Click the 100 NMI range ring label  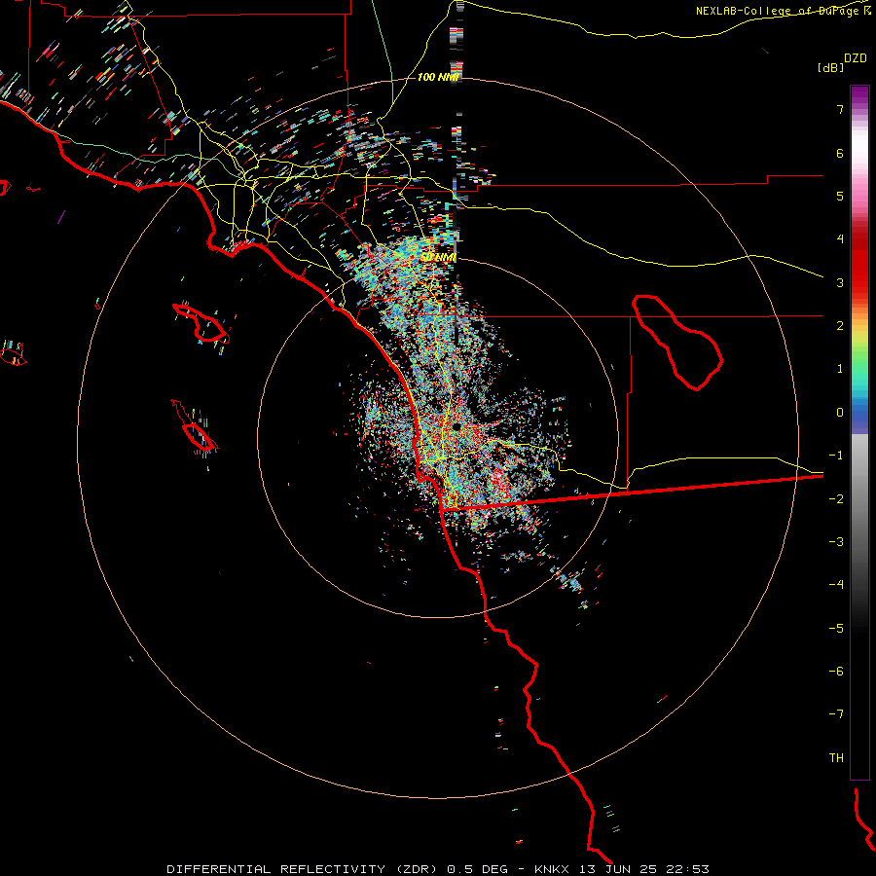point(439,77)
